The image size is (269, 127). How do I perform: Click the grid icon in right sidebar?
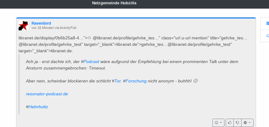[x=267, y=23]
